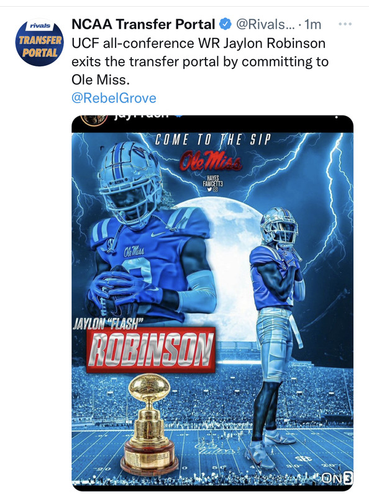
Task: Click the blue verified badge
Action: click(x=225, y=24)
